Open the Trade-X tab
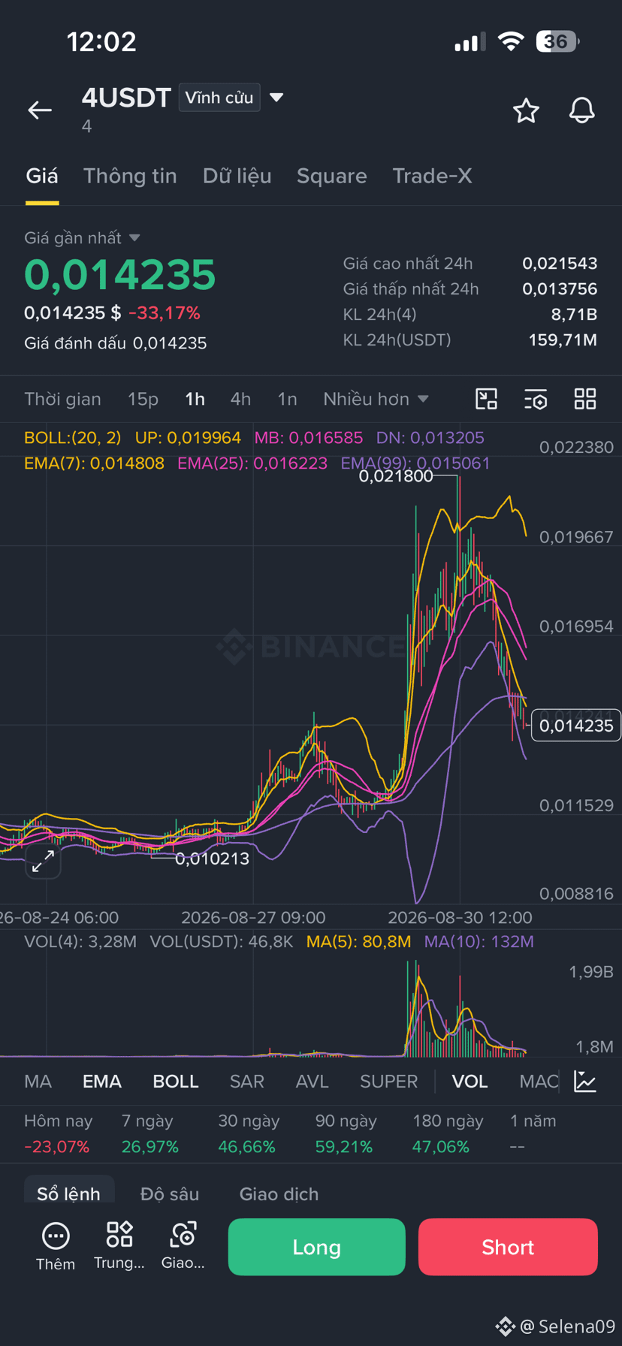 point(432,176)
